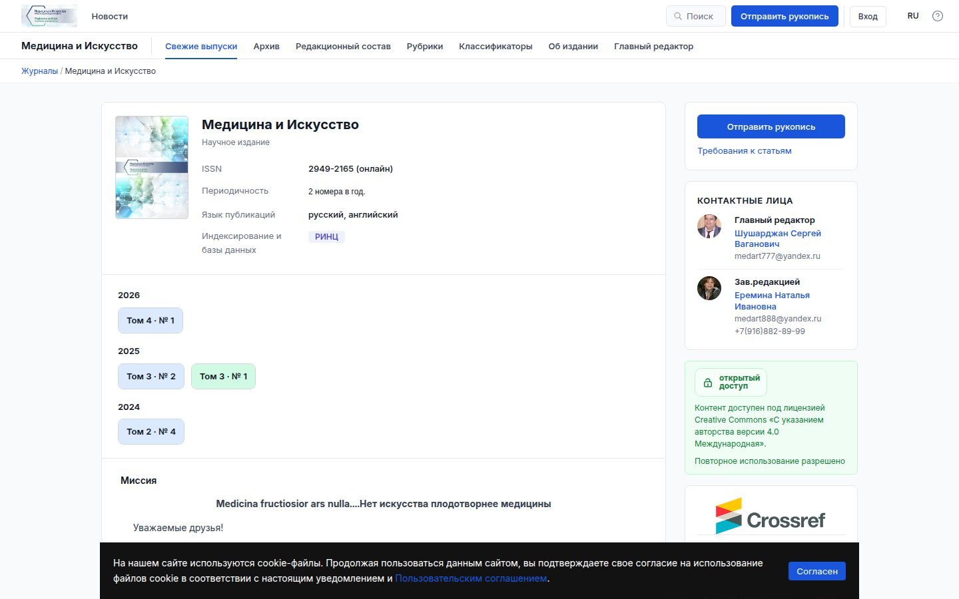Screen dimensions: 959x599
Task: Click the Поиск search field
Action: click(x=696, y=16)
